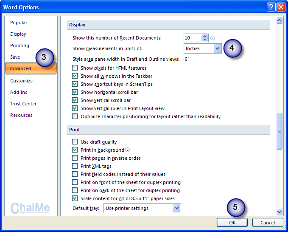Click info icon next to Recent Documents
The image size is (288, 232).
213,38
